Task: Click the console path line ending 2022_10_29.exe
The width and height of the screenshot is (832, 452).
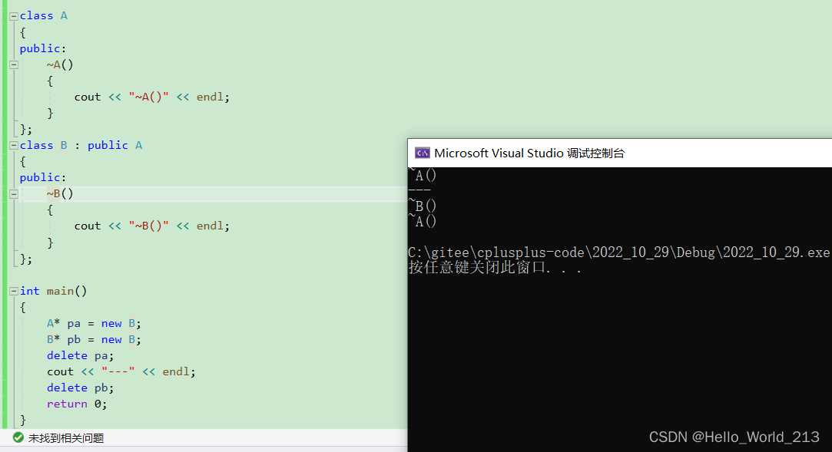Action: [x=619, y=252]
